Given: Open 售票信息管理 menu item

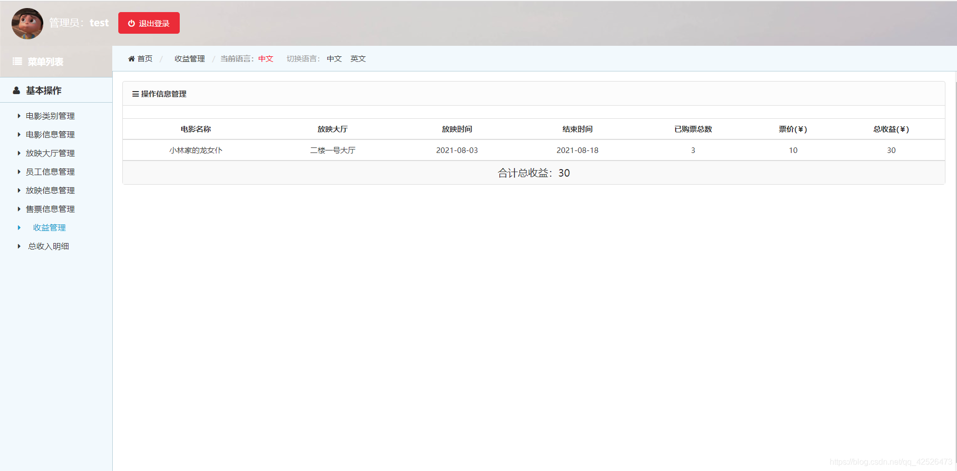Looking at the screenshot, I should (x=50, y=209).
